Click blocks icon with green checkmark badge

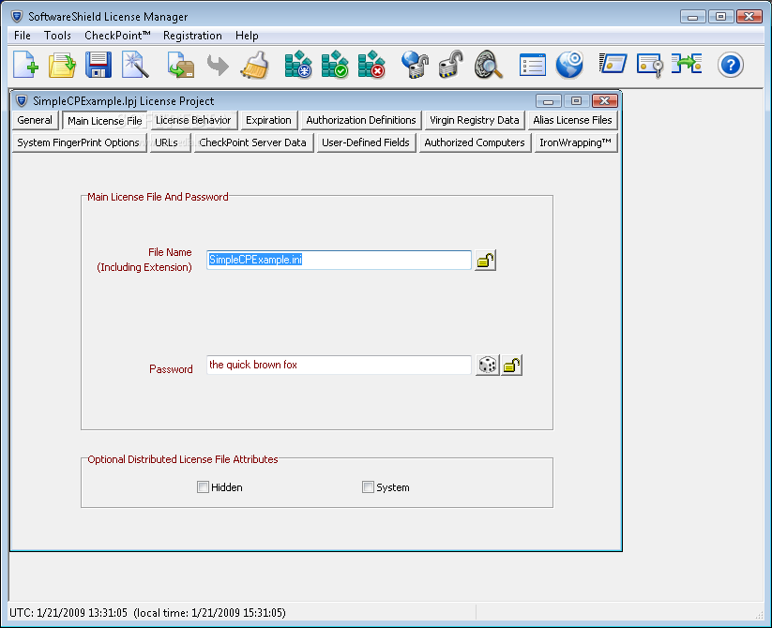coord(335,65)
